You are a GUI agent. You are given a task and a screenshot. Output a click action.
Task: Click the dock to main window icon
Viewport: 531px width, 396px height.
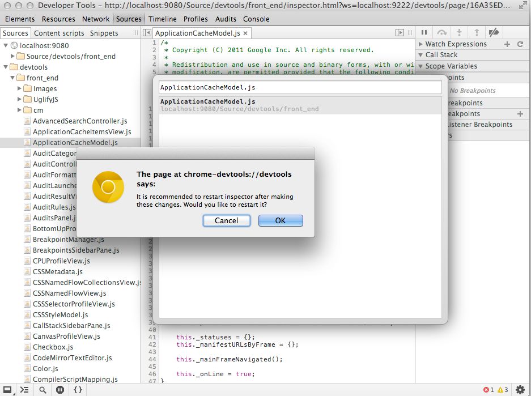(7, 390)
